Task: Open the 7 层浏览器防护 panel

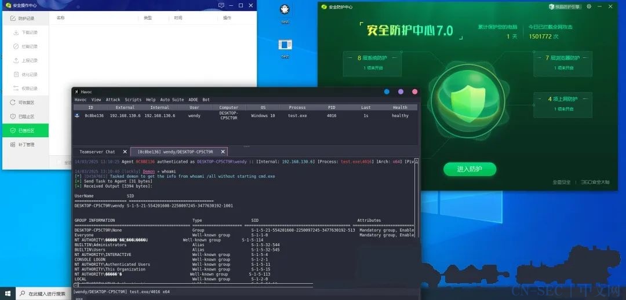Action: coord(563,63)
